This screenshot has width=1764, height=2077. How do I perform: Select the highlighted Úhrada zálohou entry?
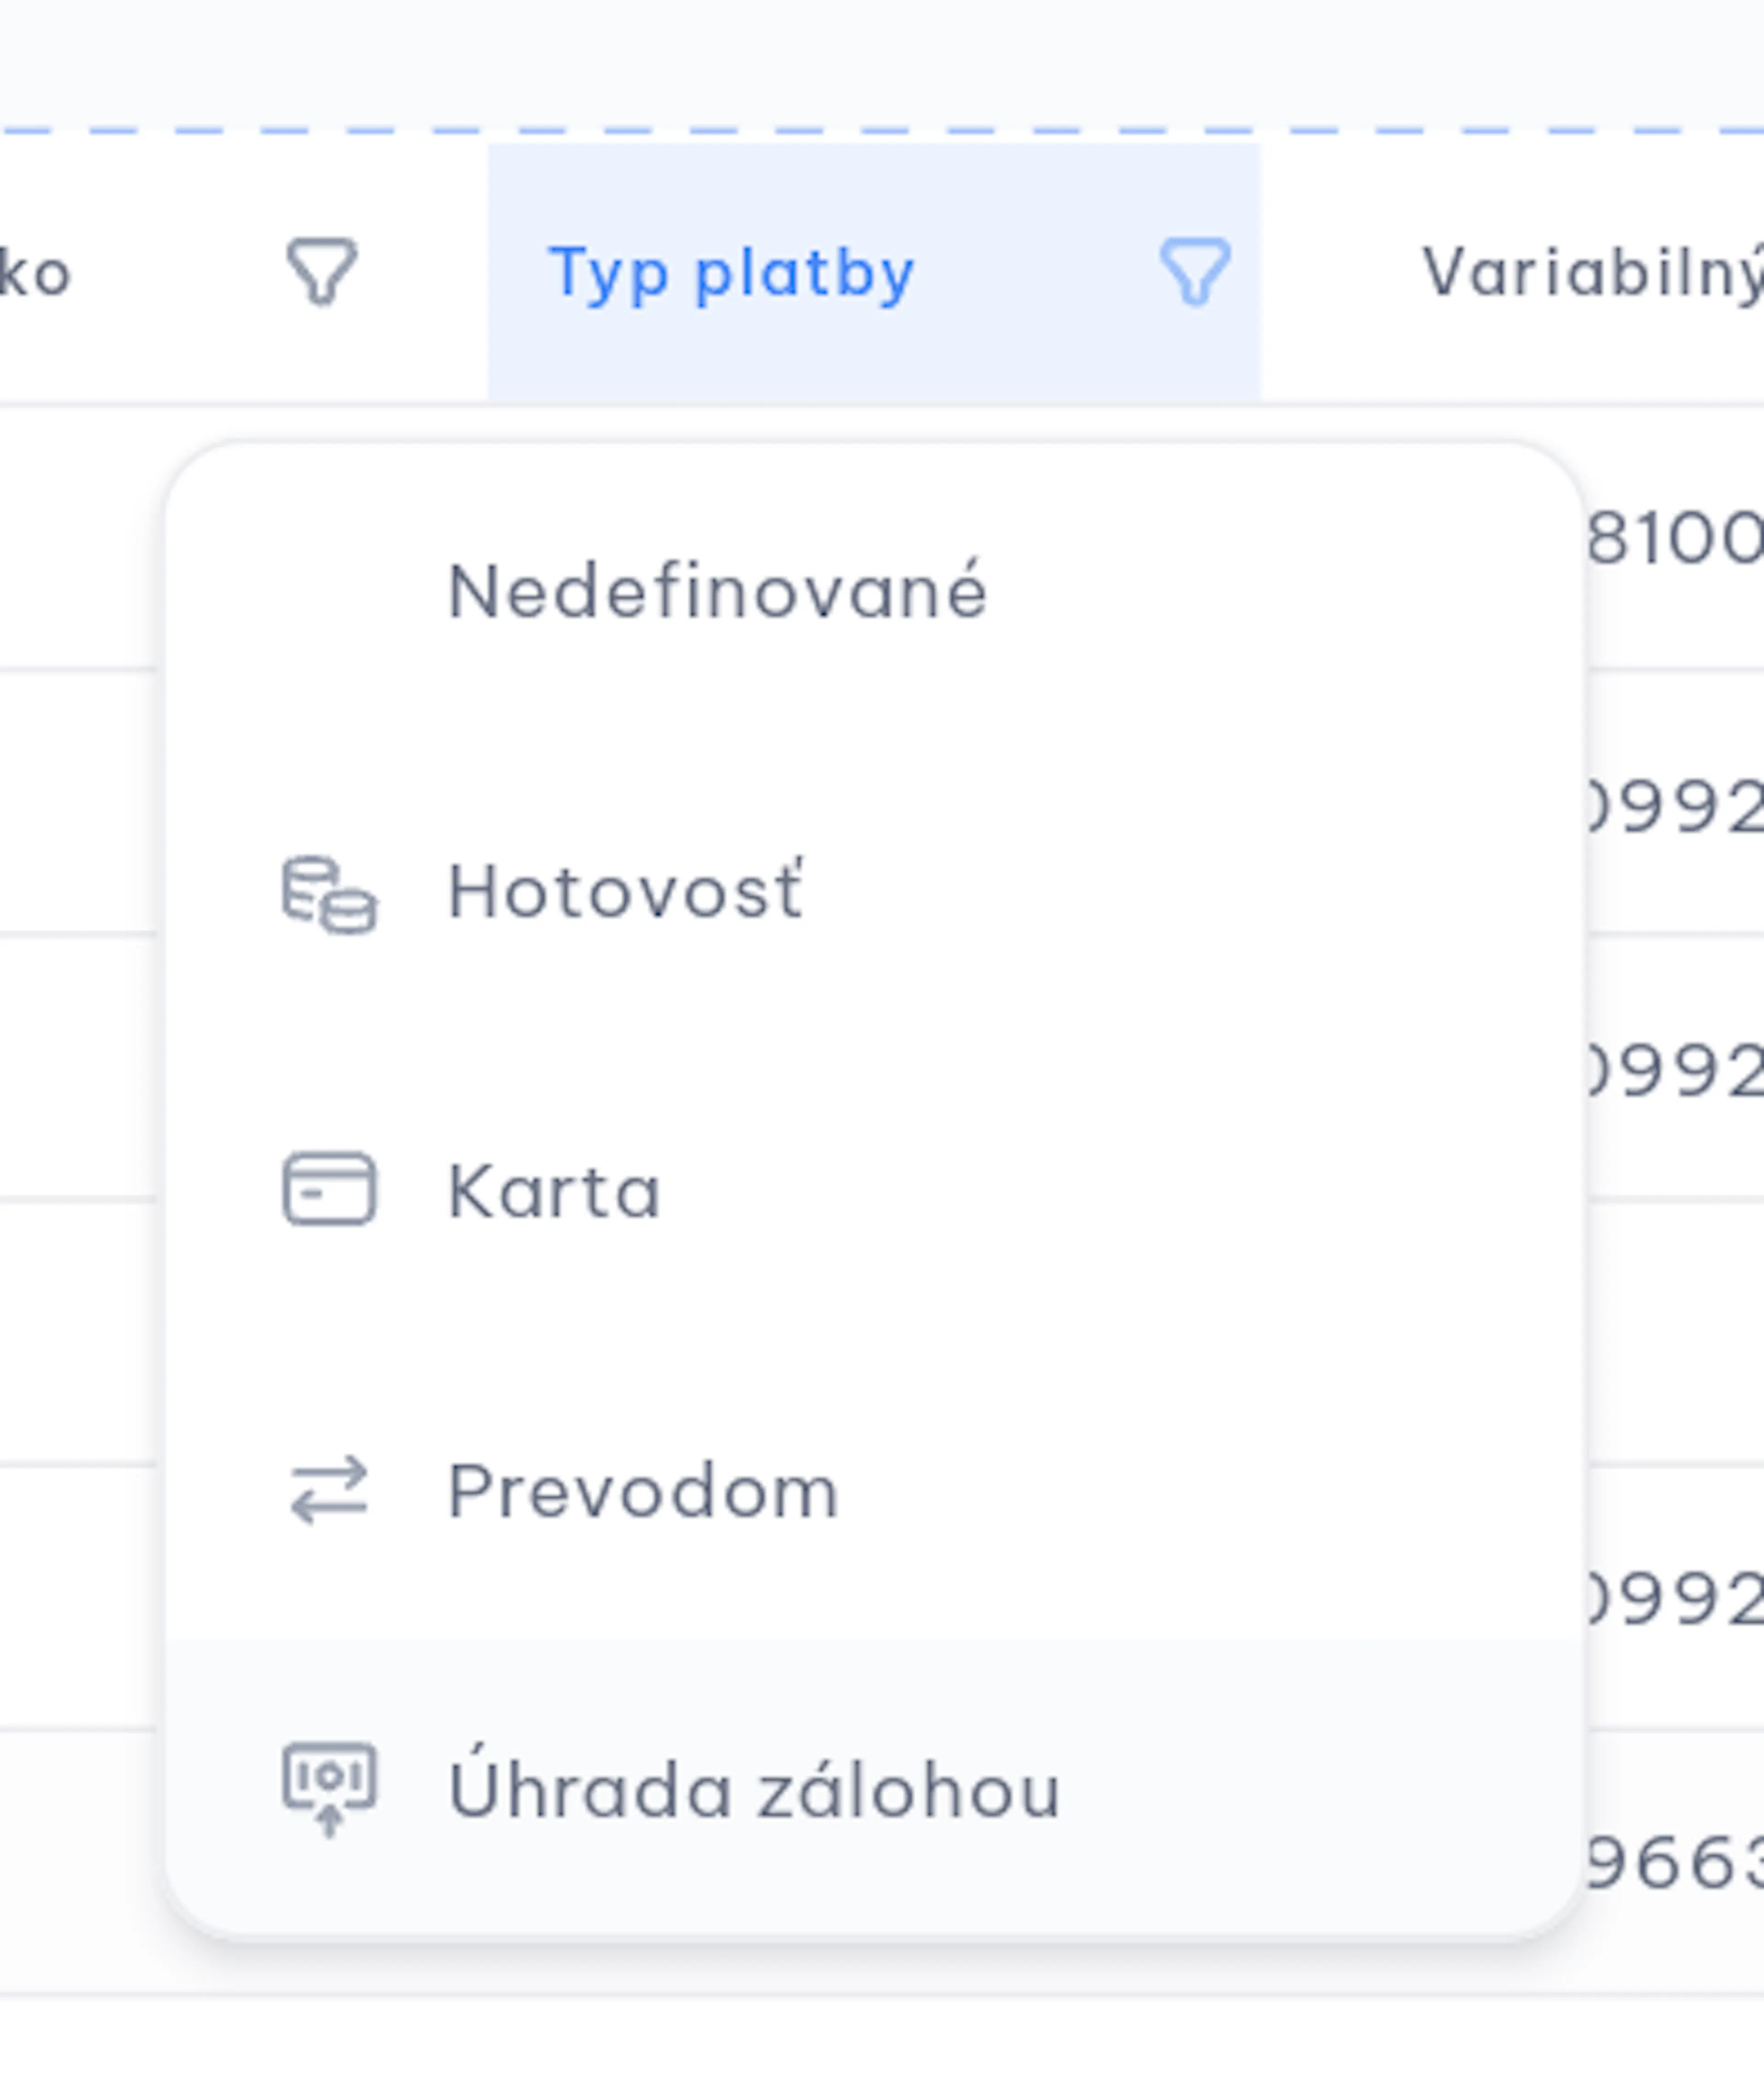(x=875, y=1789)
